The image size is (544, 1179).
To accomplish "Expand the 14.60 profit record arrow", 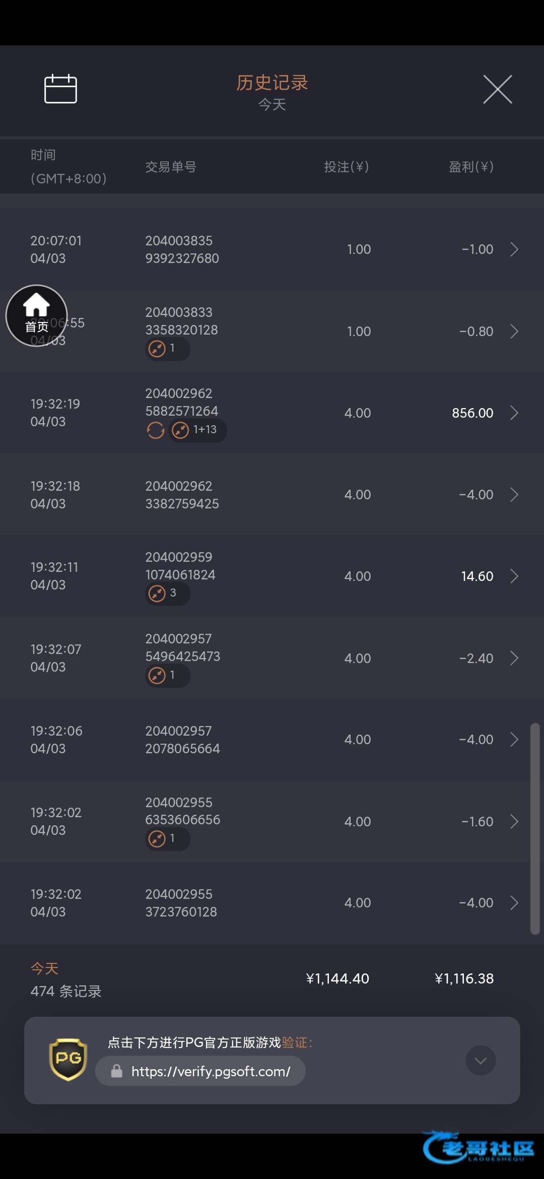I will [514, 576].
